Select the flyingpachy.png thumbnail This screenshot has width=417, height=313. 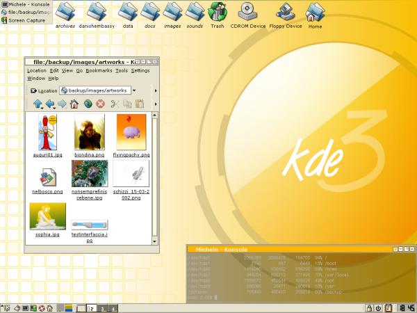click(x=131, y=131)
